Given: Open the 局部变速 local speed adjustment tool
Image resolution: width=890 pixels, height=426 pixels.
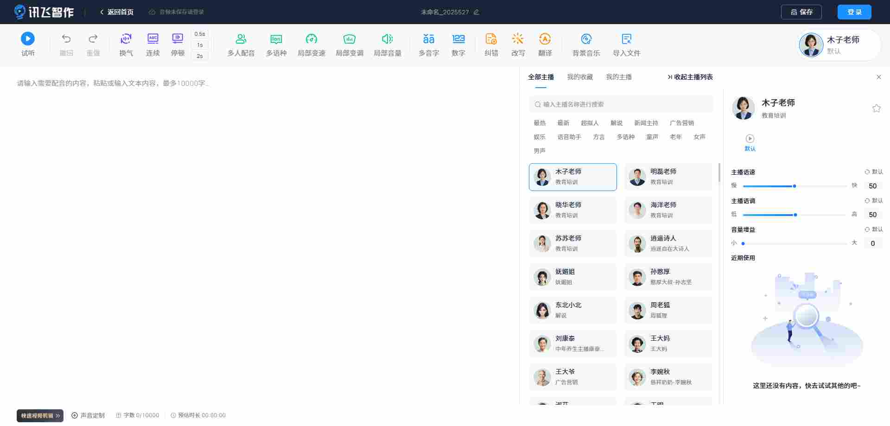Looking at the screenshot, I should click(x=311, y=45).
